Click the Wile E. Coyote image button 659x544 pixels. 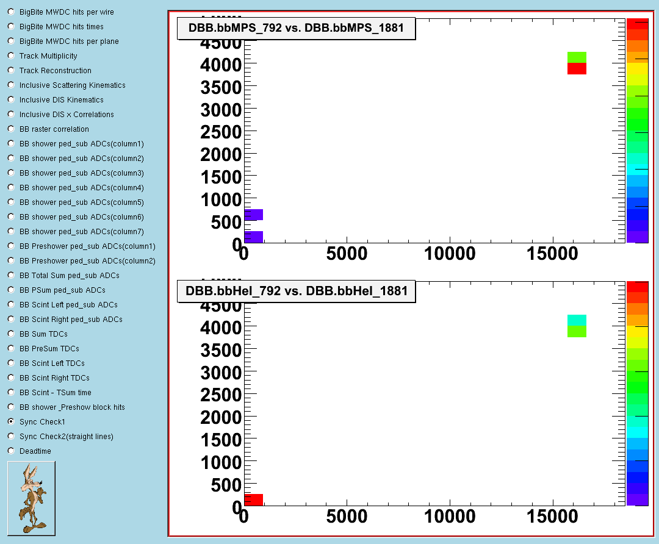tap(32, 499)
